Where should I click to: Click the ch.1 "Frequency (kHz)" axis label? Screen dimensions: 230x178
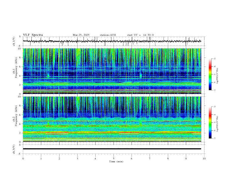pyautogui.click(x=16, y=67)
